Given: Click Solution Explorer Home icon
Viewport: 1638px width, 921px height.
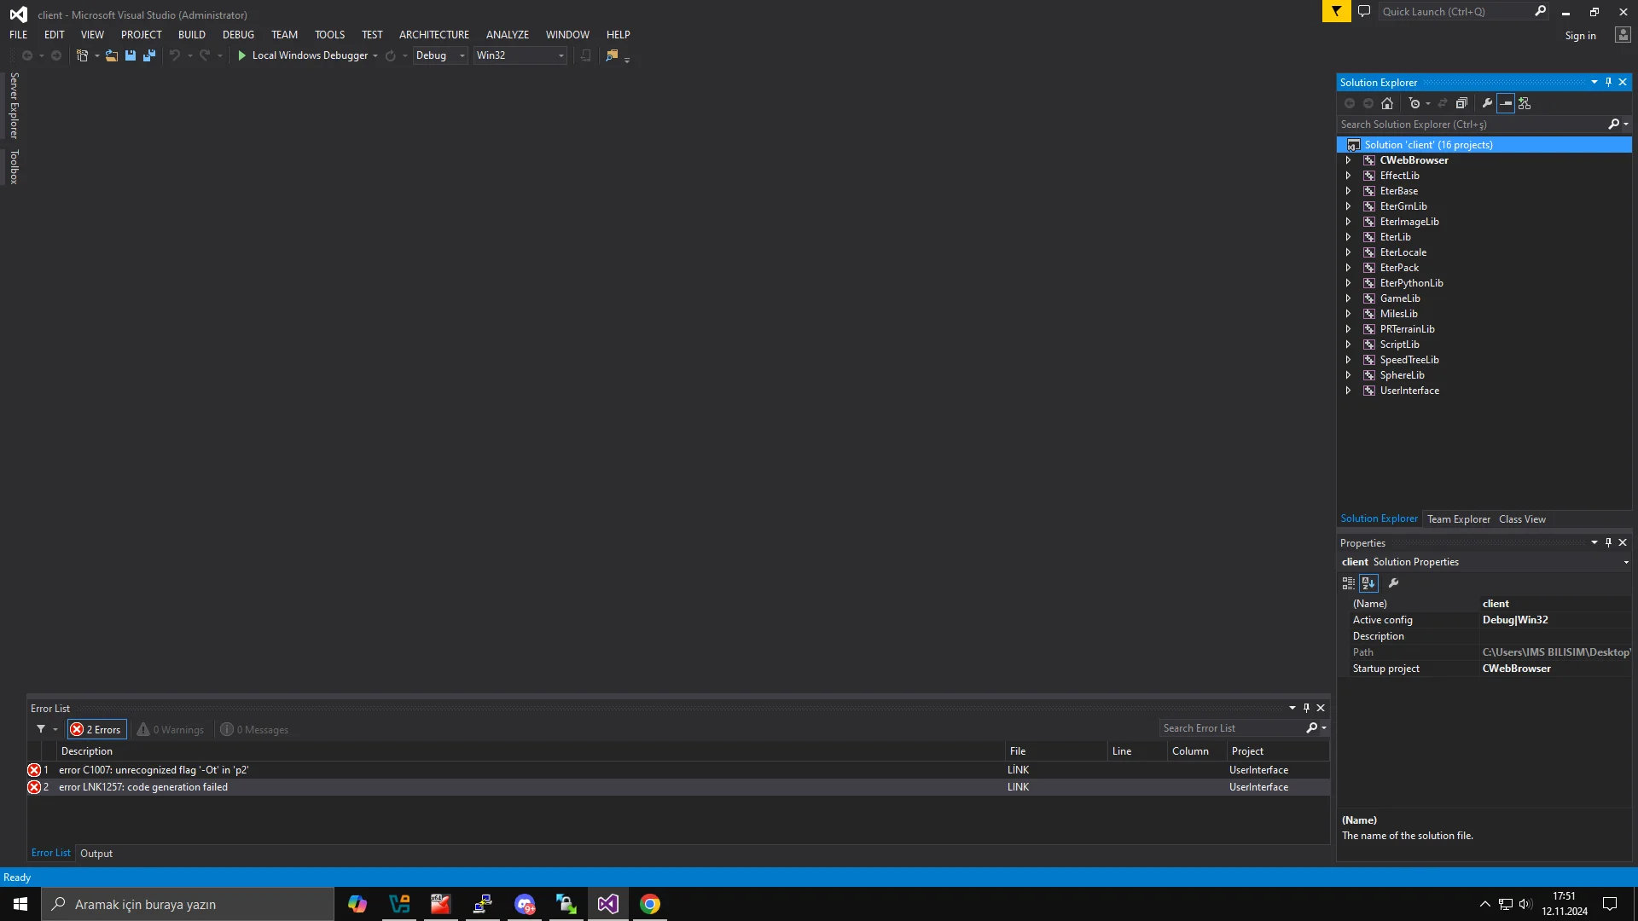Looking at the screenshot, I should [1387, 103].
